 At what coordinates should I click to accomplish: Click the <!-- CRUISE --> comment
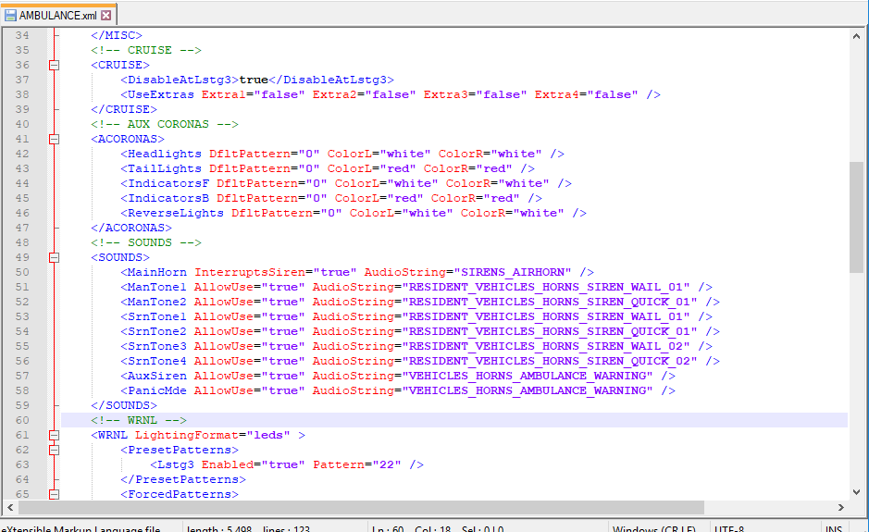coord(146,50)
